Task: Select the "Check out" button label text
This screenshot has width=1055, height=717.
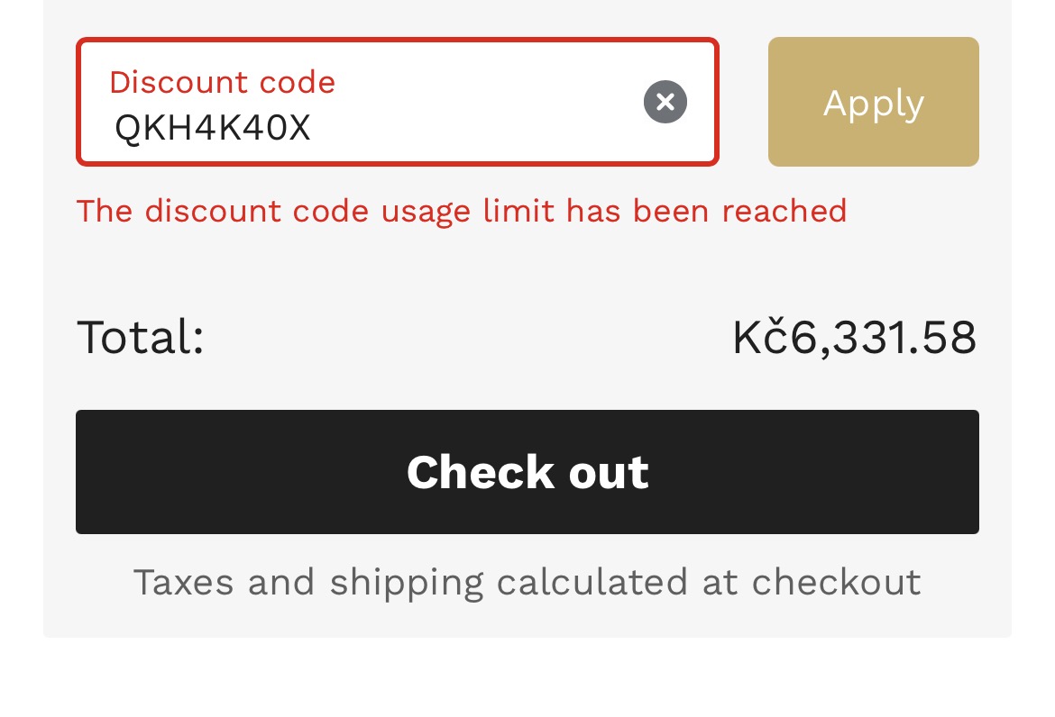Action: click(x=527, y=472)
